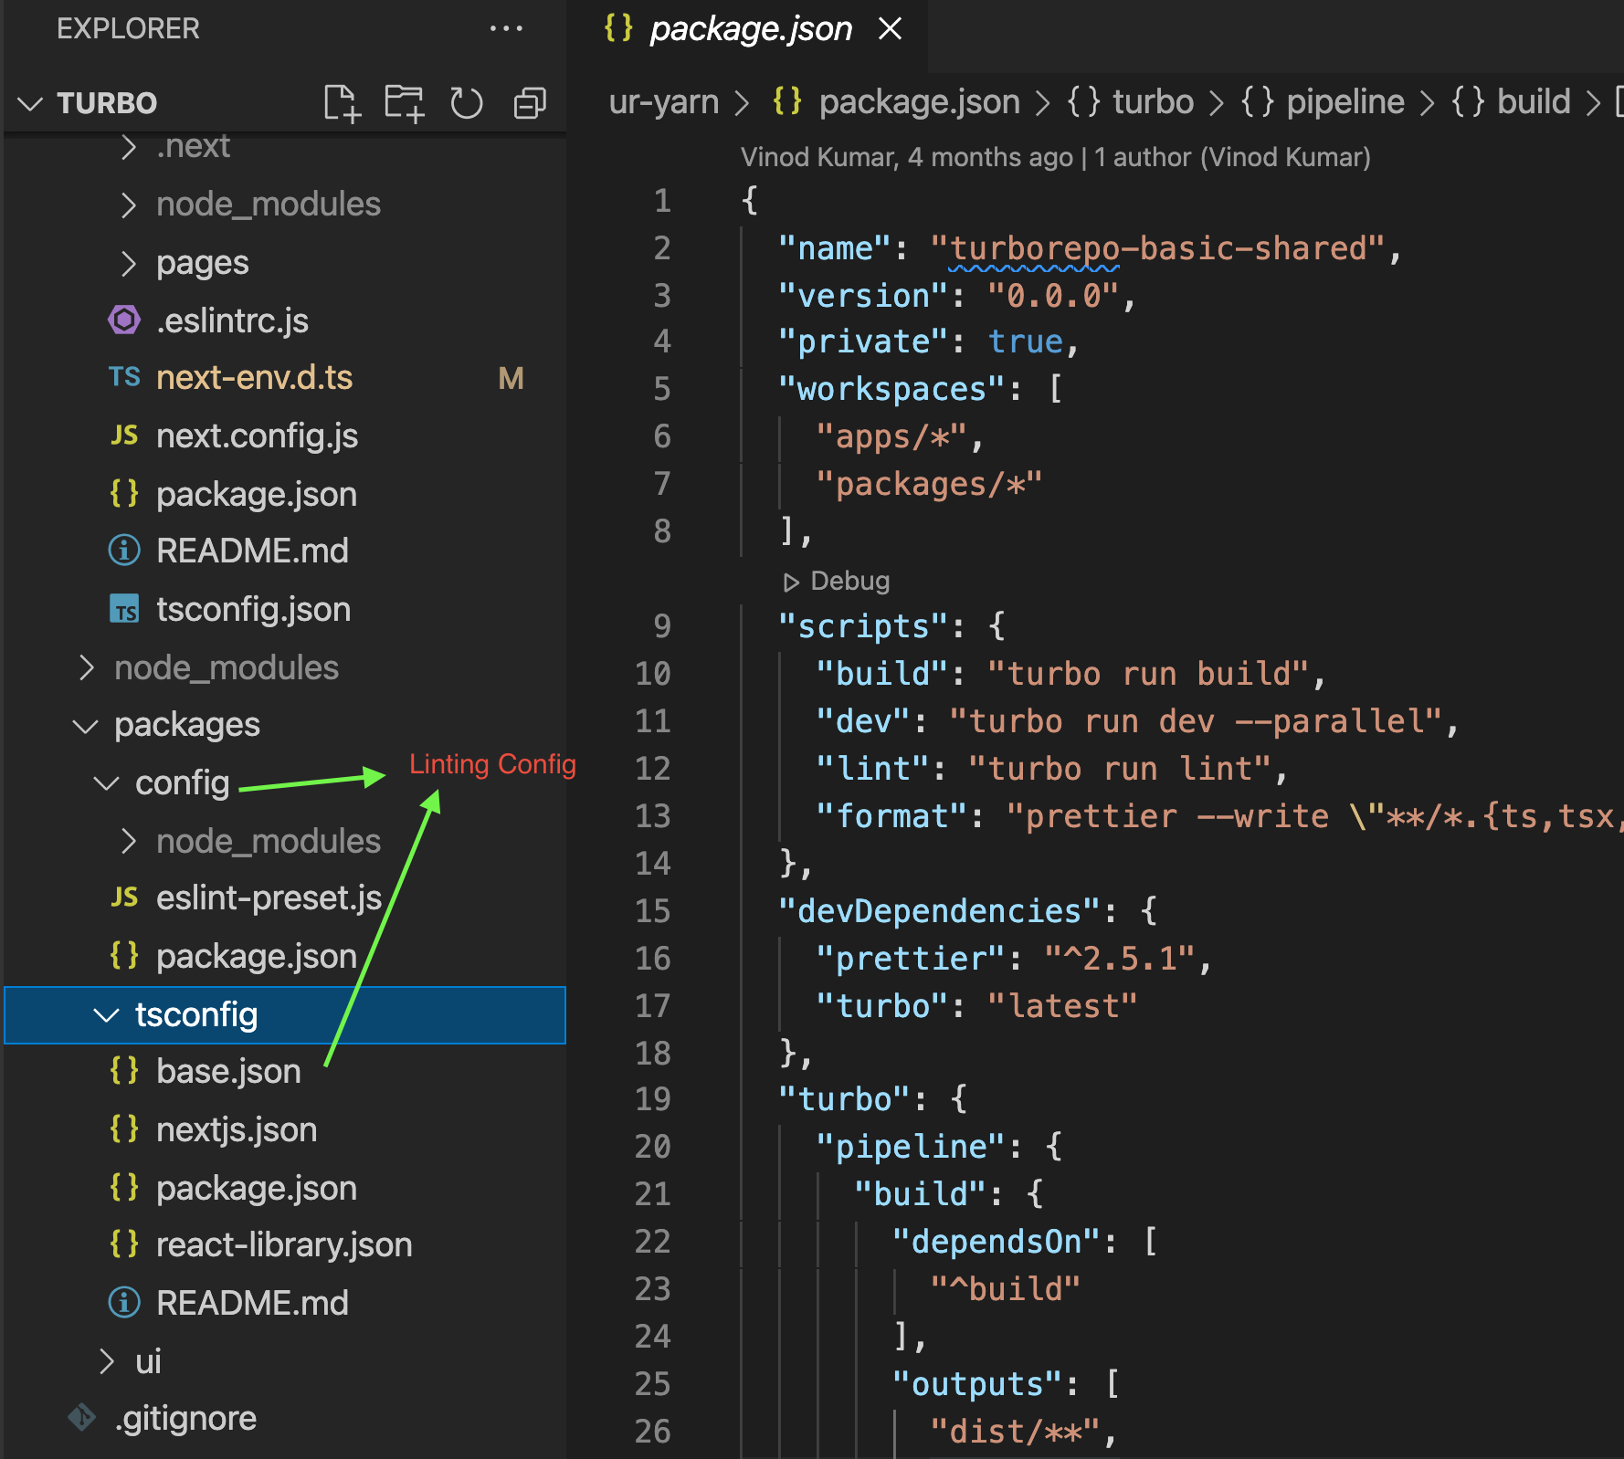Expand the pages folder

coord(285,262)
